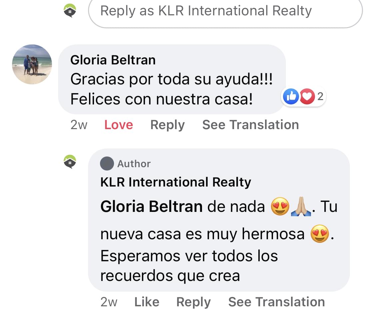View the reaction count of 2
375x322 pixels.
(x=320, y=97)
